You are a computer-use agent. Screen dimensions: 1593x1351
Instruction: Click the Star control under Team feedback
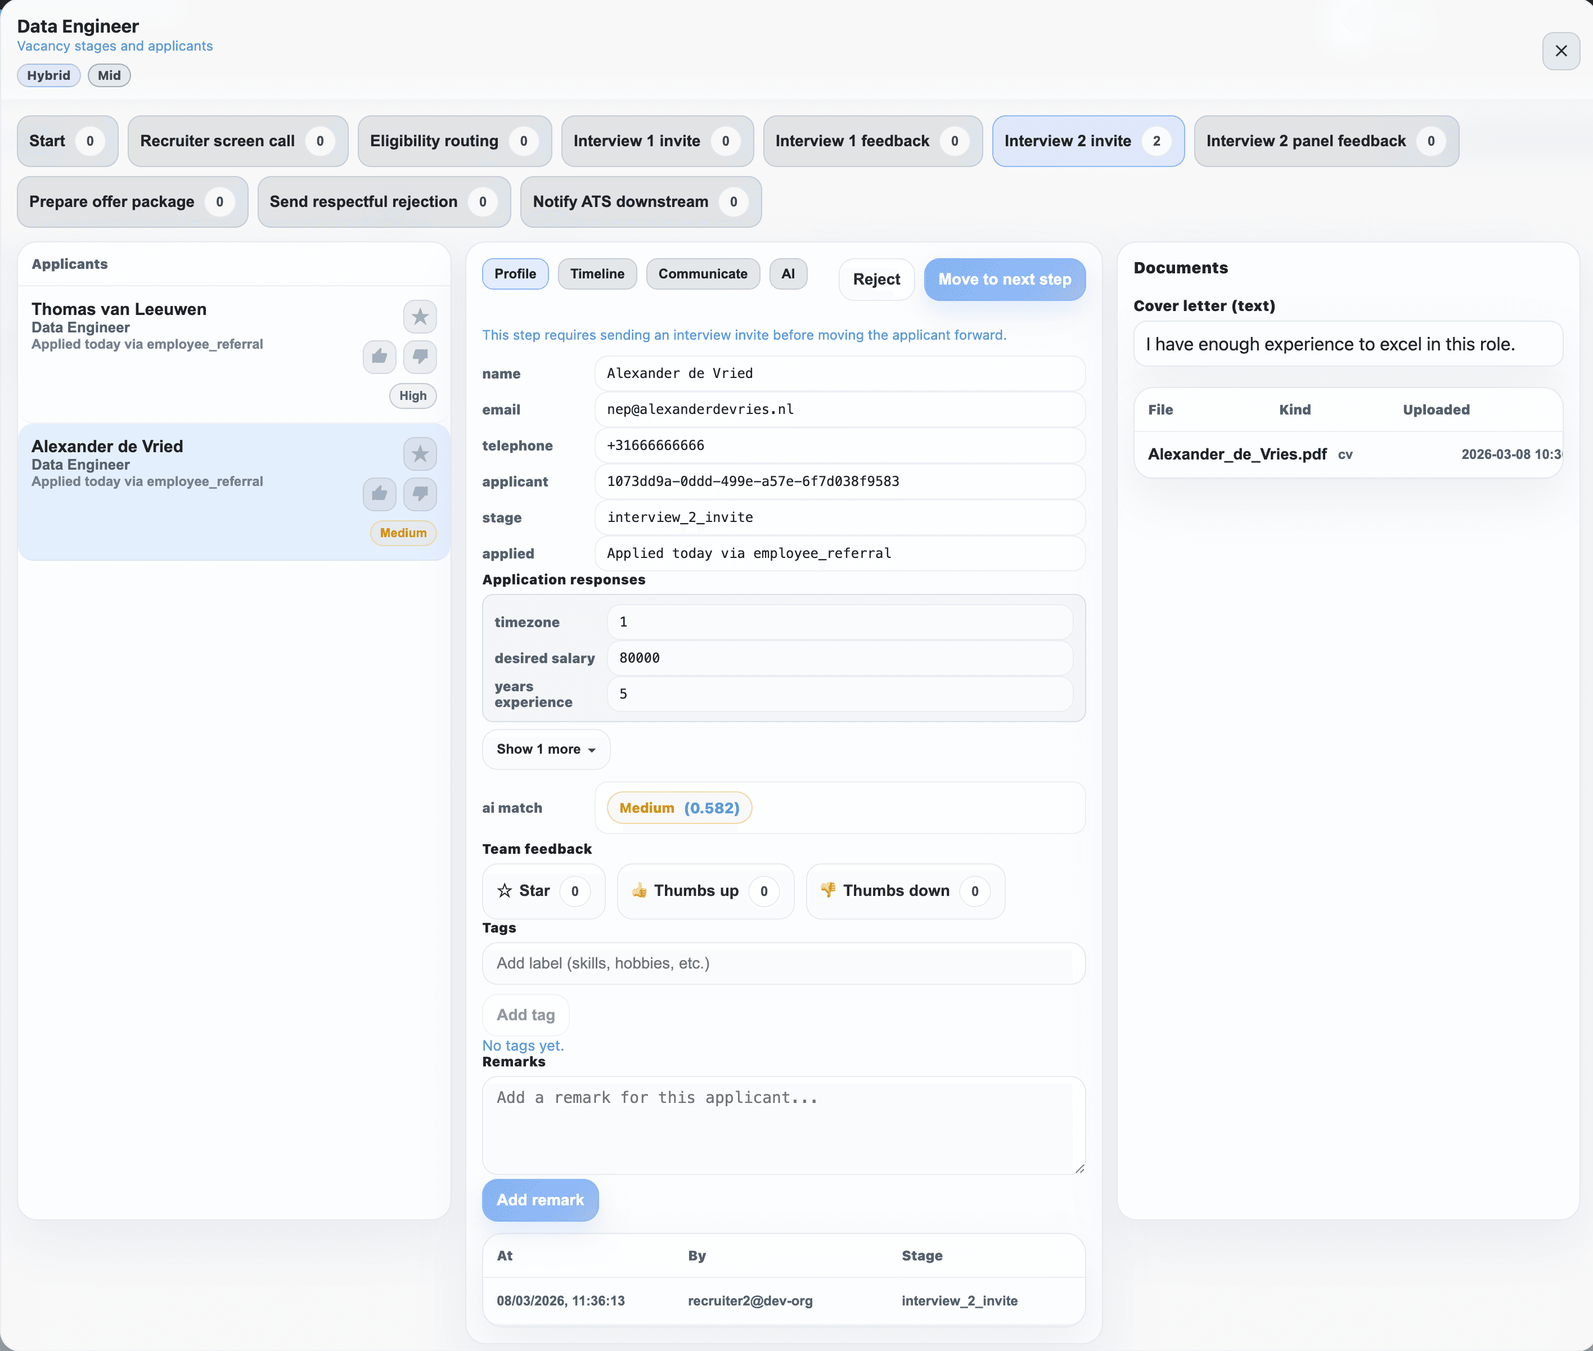[543, 891]
